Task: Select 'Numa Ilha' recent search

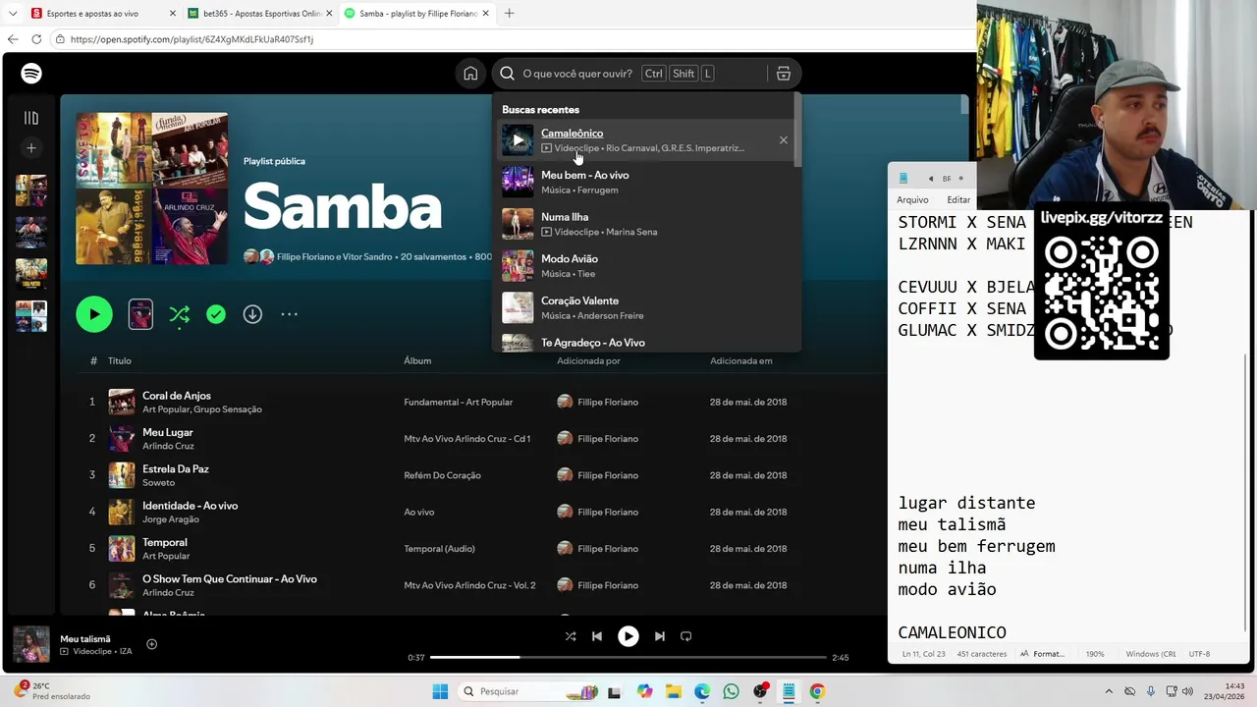Action: click(646, 224)
